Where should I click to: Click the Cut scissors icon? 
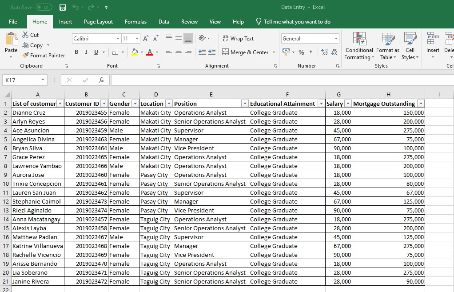coord(26,35)
